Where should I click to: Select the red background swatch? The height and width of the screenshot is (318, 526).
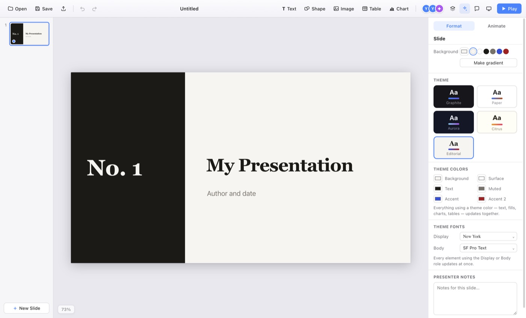tap(506, 51)
